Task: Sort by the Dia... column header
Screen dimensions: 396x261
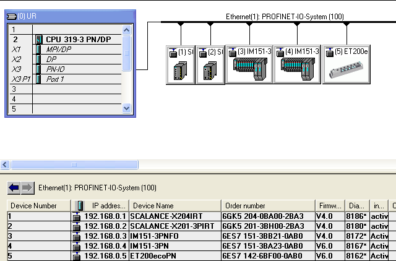Action: 357,206
